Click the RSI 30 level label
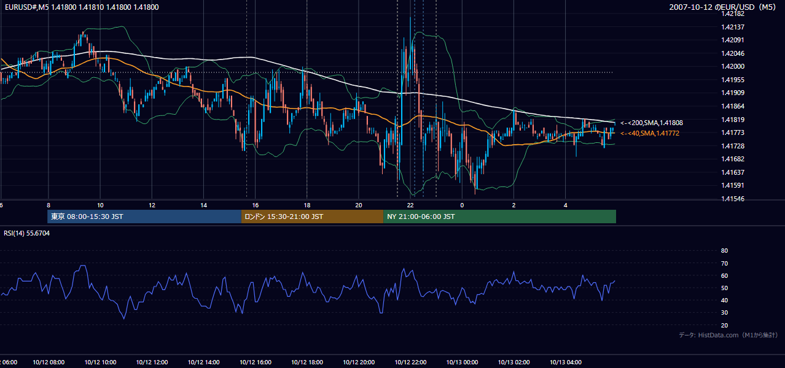Image resolution: width=785 pixels, height=368 pixels. 724,313
